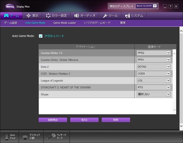Open image mode dropdown for Counter-Strike 1.6
This screenshot has width=183, height=143.
(x=154, y=53)
